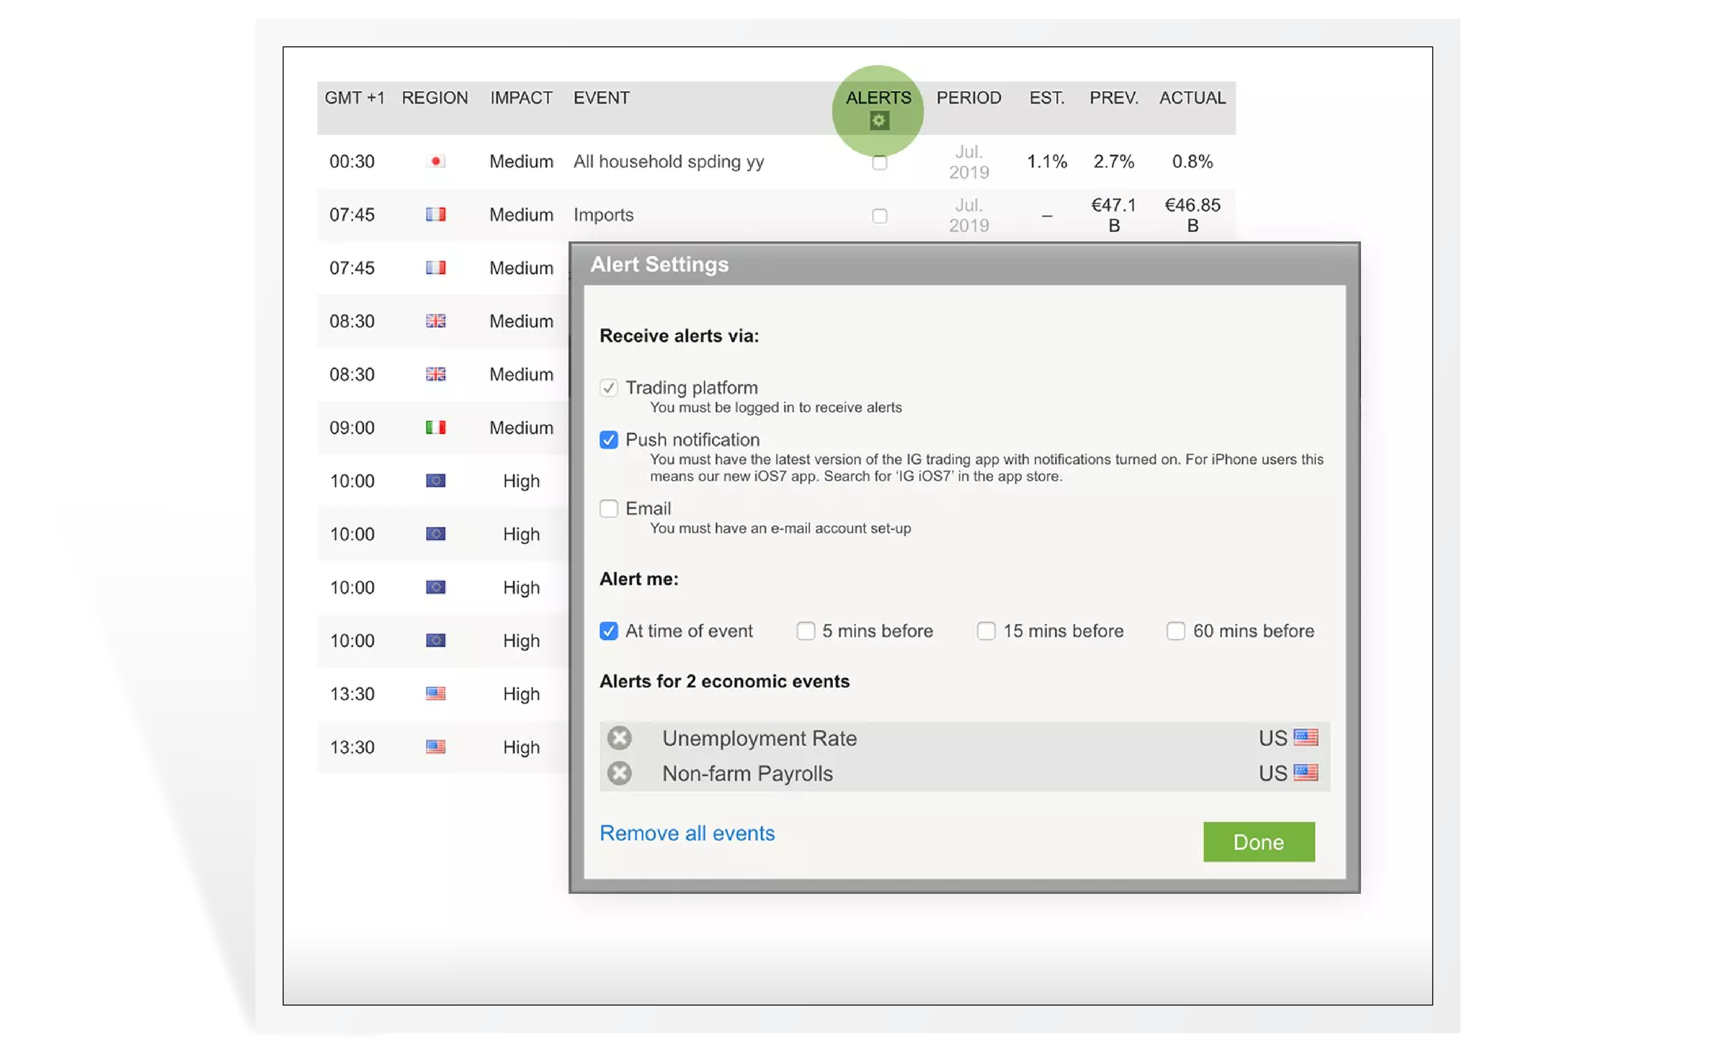The image size is (1716, 1058).
Task: Tick alert checkbox for Imports row
Action: click(879, 216)
